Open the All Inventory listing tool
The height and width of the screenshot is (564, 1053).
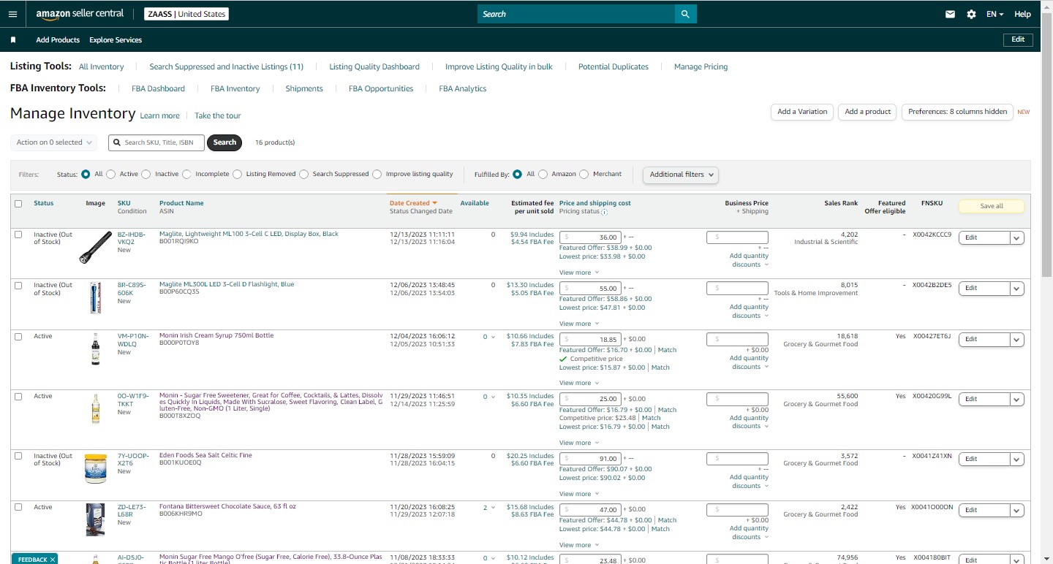[101, 66]
